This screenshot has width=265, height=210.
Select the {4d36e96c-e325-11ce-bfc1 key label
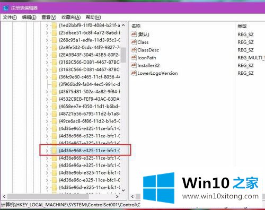coord(90,180)
